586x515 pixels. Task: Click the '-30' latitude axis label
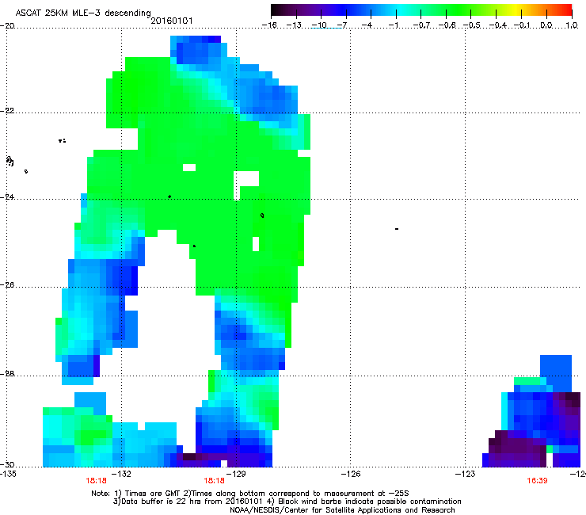[x=7, y=464]
